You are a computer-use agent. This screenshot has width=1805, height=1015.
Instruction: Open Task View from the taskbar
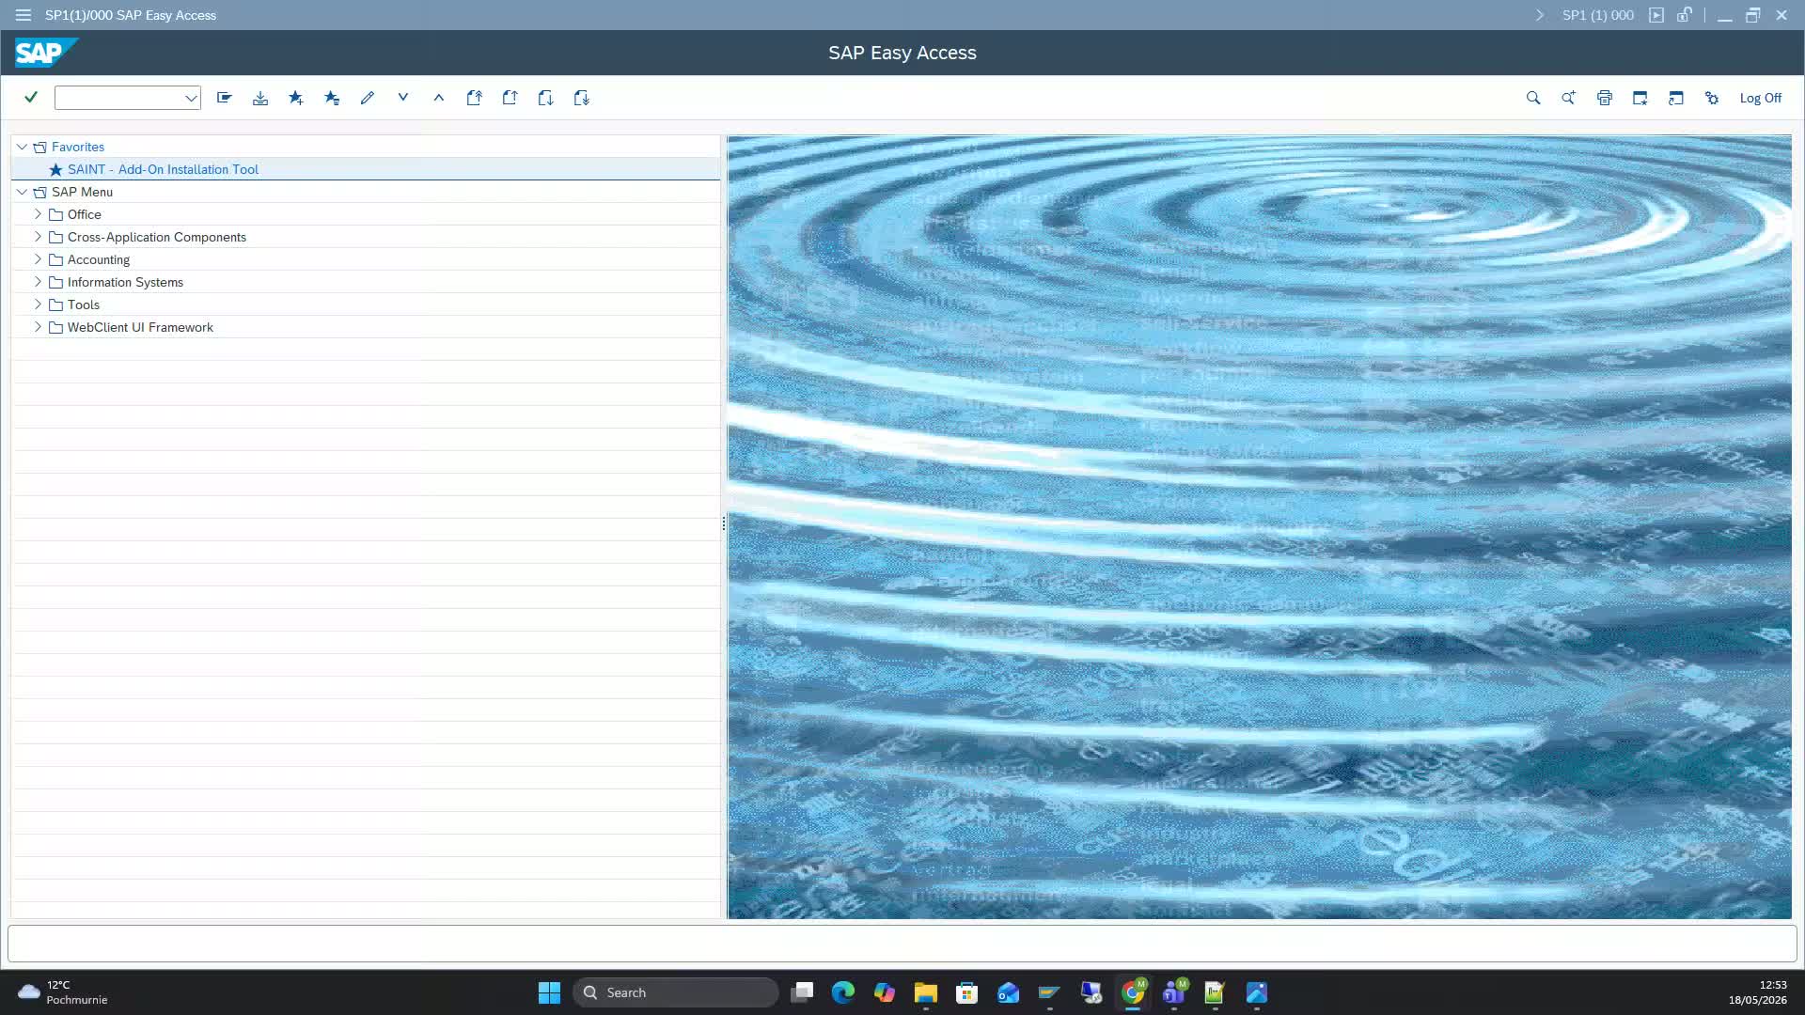point(802,992)
